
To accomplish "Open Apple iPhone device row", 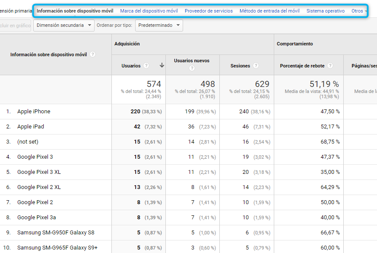I will (34, 112).
